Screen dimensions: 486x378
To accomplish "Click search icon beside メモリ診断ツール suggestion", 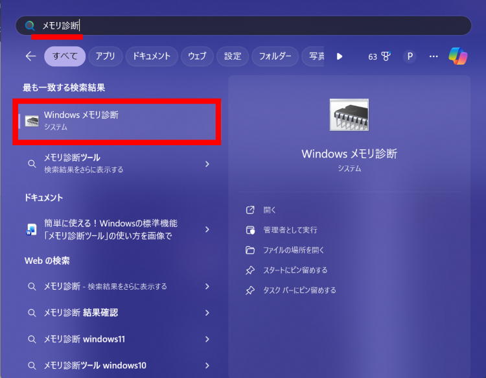I will [32, 163].
